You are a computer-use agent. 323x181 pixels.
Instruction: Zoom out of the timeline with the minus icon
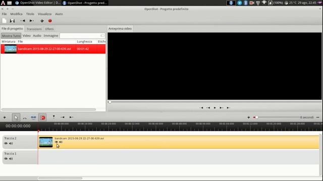click(x=317, y=117)
